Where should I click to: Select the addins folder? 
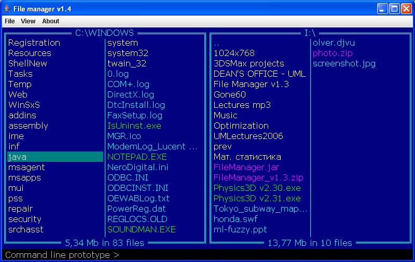coord(22,115)
